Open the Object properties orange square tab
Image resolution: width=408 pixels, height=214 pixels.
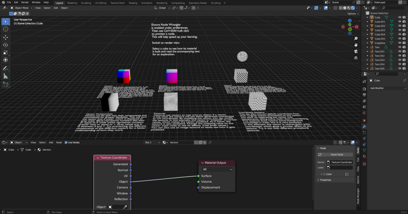[x=364, y=121]
